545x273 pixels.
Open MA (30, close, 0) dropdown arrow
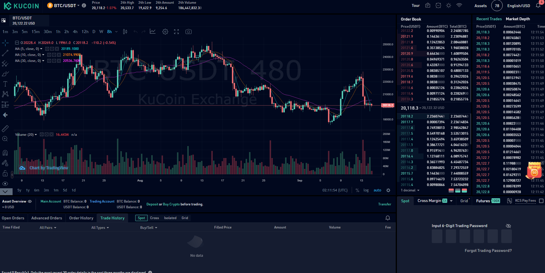pyautogui.click(x=43, y=61)
